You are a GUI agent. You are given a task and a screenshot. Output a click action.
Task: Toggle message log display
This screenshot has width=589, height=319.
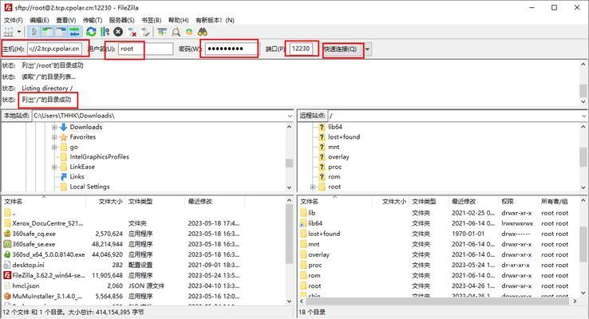(x=34, y=32)
